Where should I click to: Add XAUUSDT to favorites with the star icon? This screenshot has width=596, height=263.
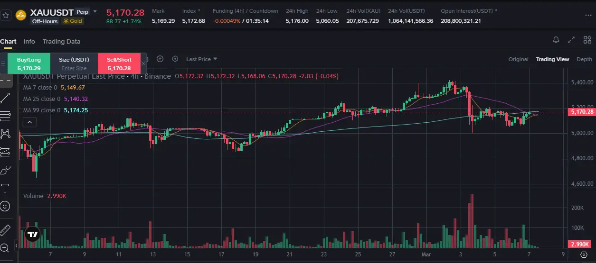pos(6,15)
